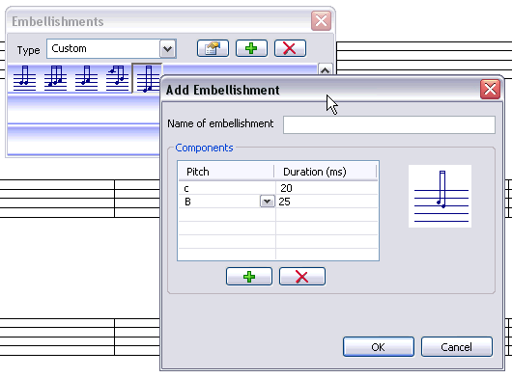Add a component with green plus button

(x=249, y=277)
